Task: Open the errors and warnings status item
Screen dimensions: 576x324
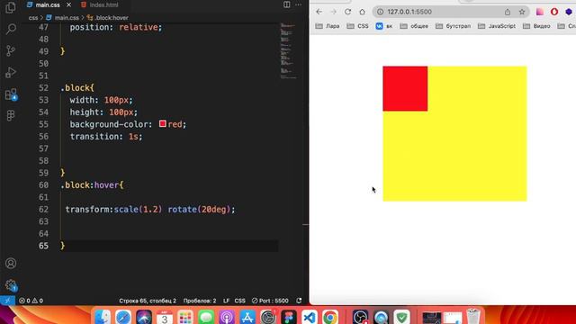Action: point(31,301)
